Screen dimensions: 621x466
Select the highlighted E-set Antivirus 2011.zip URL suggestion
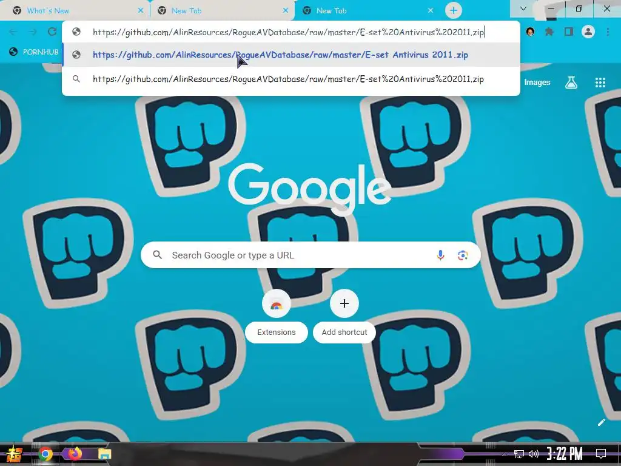pyautogui.click(x=291, y=55)
